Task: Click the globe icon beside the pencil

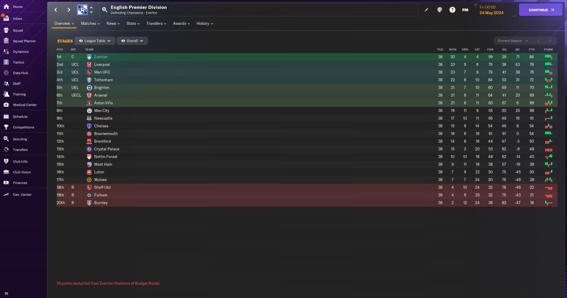Action: 439,10
